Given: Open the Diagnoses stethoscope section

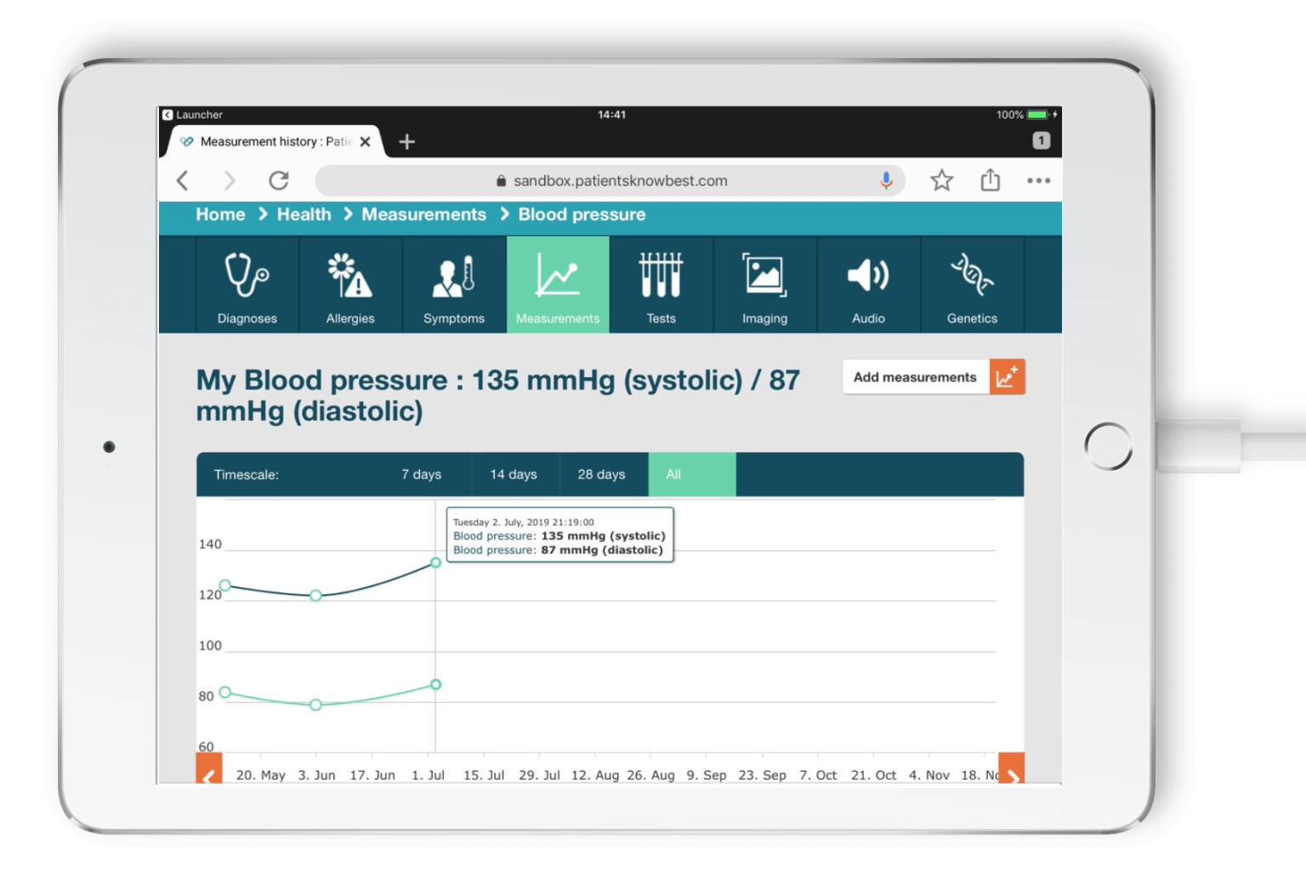Looking at the screenshot, I should coord(247,286).
